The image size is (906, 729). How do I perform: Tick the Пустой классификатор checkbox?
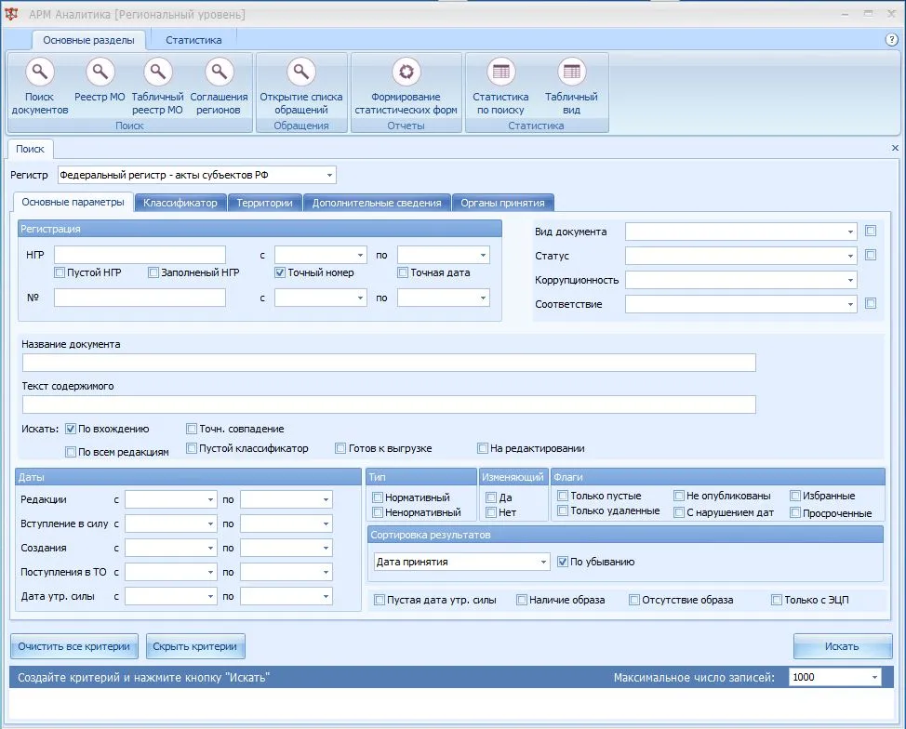(x=192, y=448)
